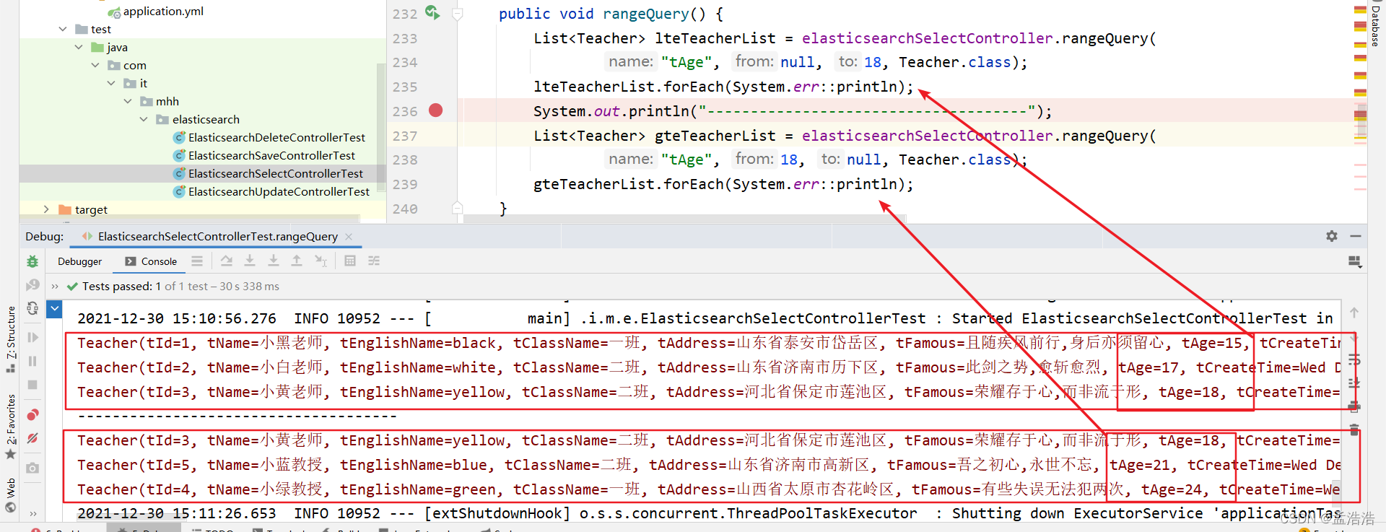The height and width of the screenshot is (532, 1386).
Task: Open the View Breakpoints dialog icon
Action: (x=32, y=414)
